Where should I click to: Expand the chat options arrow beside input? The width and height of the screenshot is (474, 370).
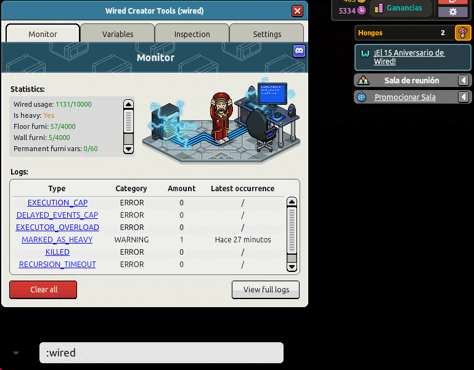[x=16, y=353]
